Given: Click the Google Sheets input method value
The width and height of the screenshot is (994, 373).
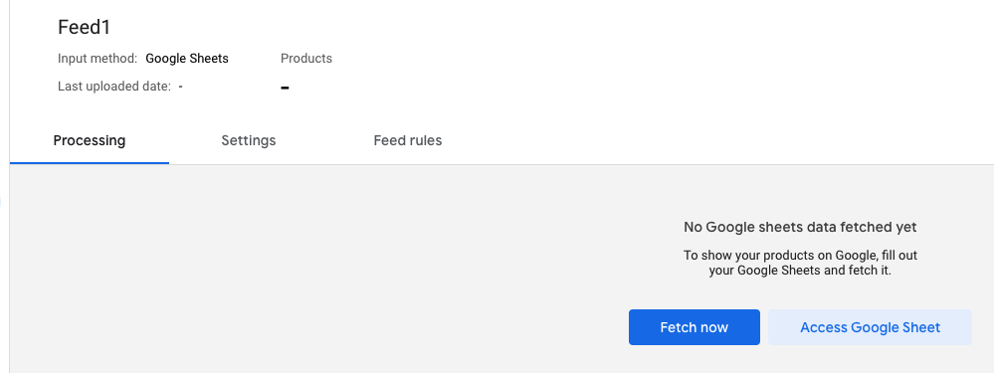Looking at the screenshot, I should (187, 59).
